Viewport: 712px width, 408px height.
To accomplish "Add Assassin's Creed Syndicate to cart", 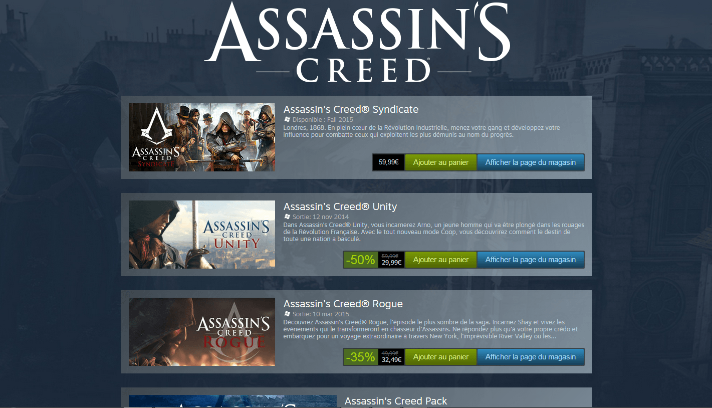I will point(440,162).
